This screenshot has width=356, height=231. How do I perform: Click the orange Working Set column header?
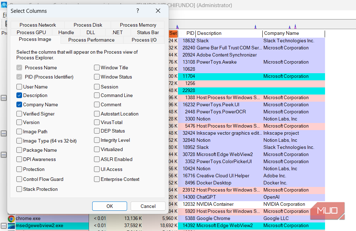pyautogui.click(x=173, y=33)
